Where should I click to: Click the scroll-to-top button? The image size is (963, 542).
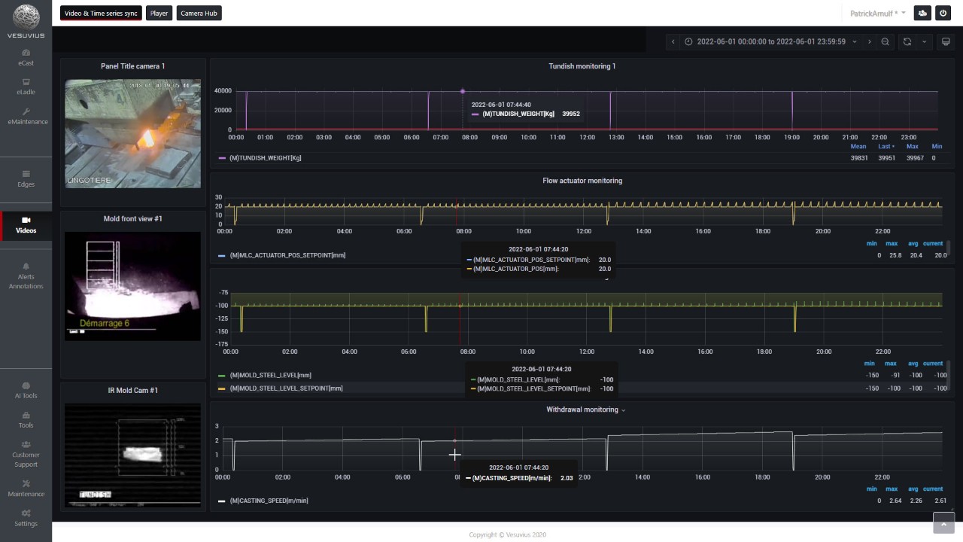tap(943, 523)
